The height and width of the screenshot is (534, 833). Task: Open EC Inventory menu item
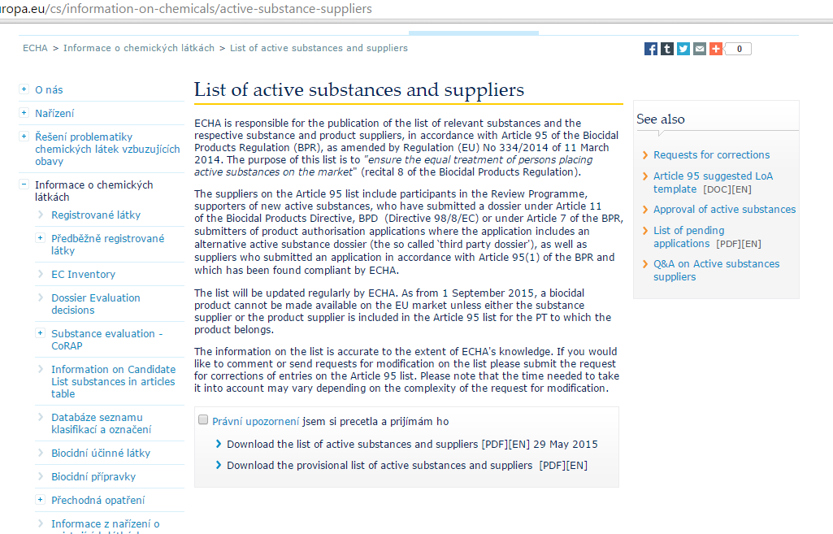coord(84,275)
